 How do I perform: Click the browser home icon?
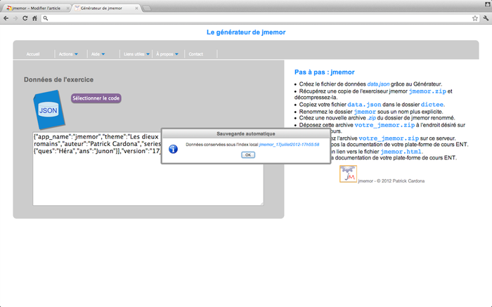click(x=36, y=18)
